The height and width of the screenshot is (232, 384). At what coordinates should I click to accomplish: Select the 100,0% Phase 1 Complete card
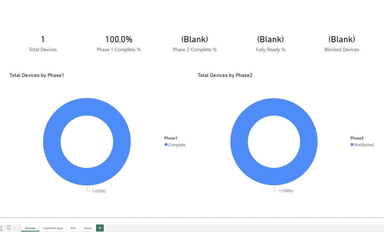pyautogui.click(x=119, y=44)
